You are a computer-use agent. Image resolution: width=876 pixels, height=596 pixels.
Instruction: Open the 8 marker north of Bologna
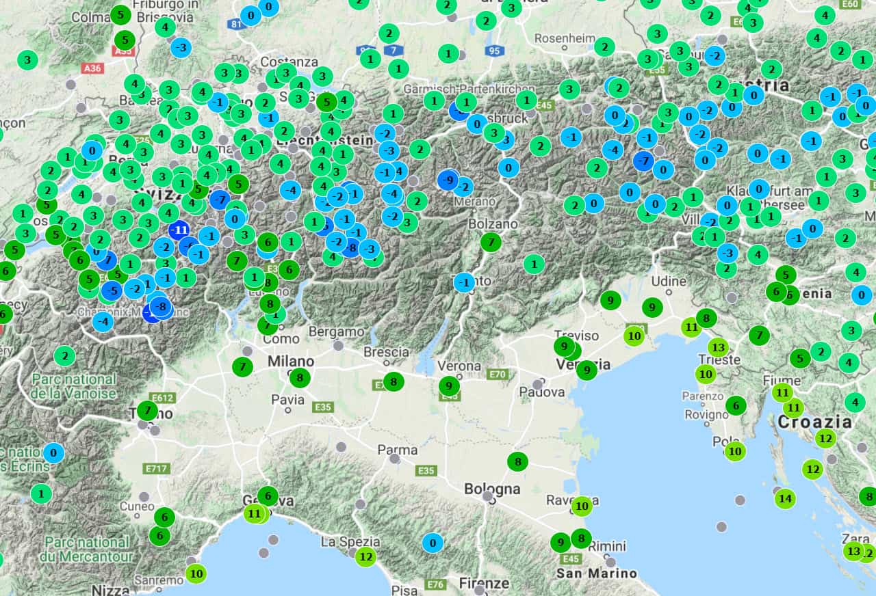[x=517, y=461]
